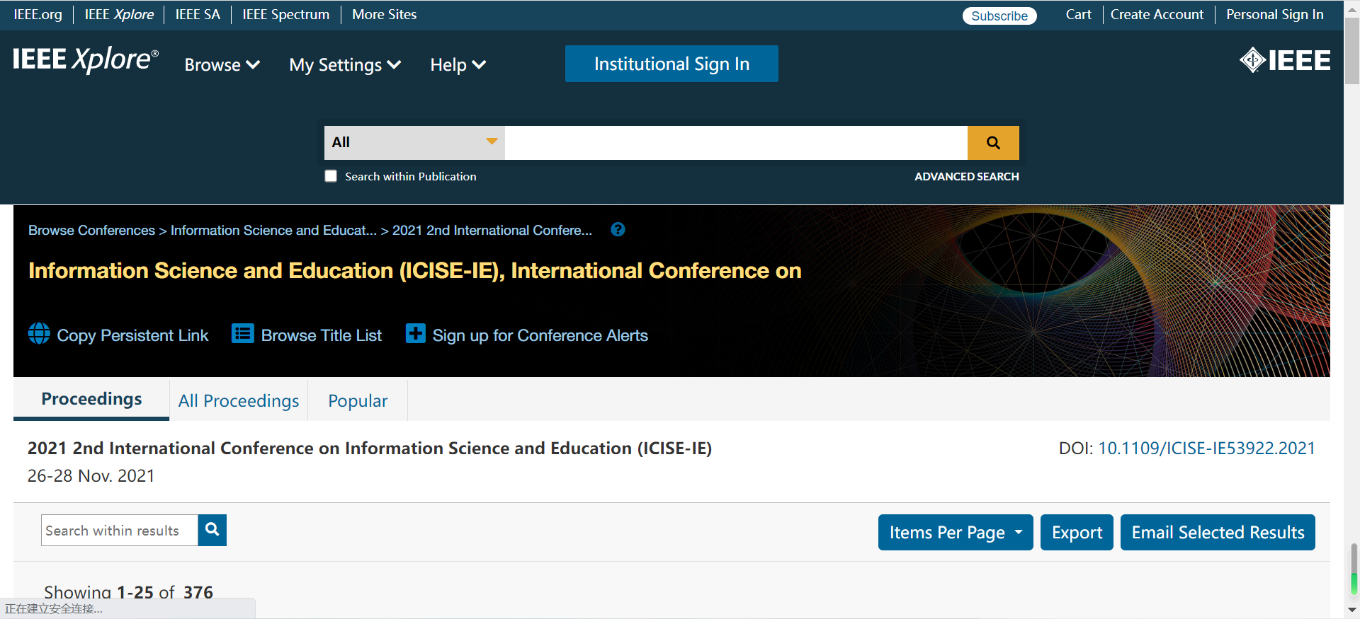Viewport: 1360px width, 619px height.
Task: Switch to the Popular tab
Action: pos(358,400)
